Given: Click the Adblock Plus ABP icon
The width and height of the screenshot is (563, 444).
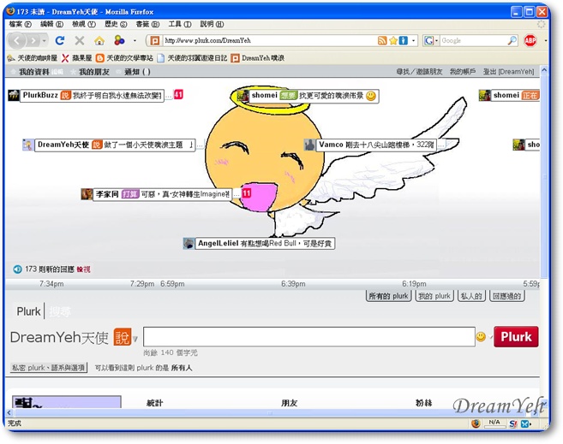Looking at the screenshot, I should coord(530,40).
